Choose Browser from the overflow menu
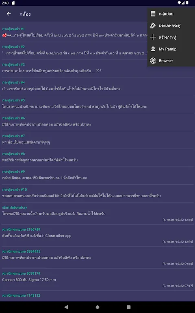The height and width of the screenshot is (313, 195). 171,61
